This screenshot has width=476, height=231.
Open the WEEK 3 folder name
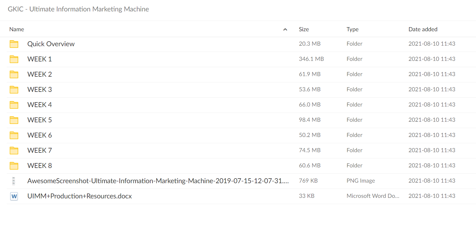[39, 90]
